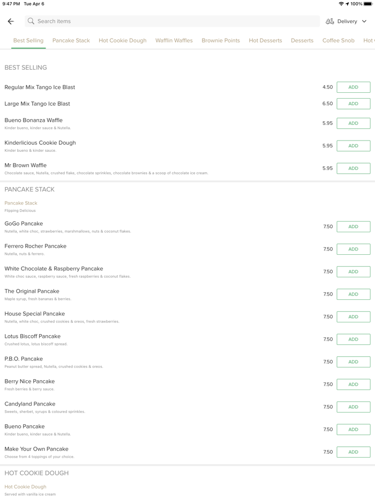Image resolution: width=375 pixels, height=501 pixels.
Task: Go to the Brownie Points tab
Action: pos(221,41)
